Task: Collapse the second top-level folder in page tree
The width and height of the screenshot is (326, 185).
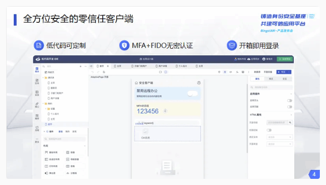Action: [x=44, y=104]
